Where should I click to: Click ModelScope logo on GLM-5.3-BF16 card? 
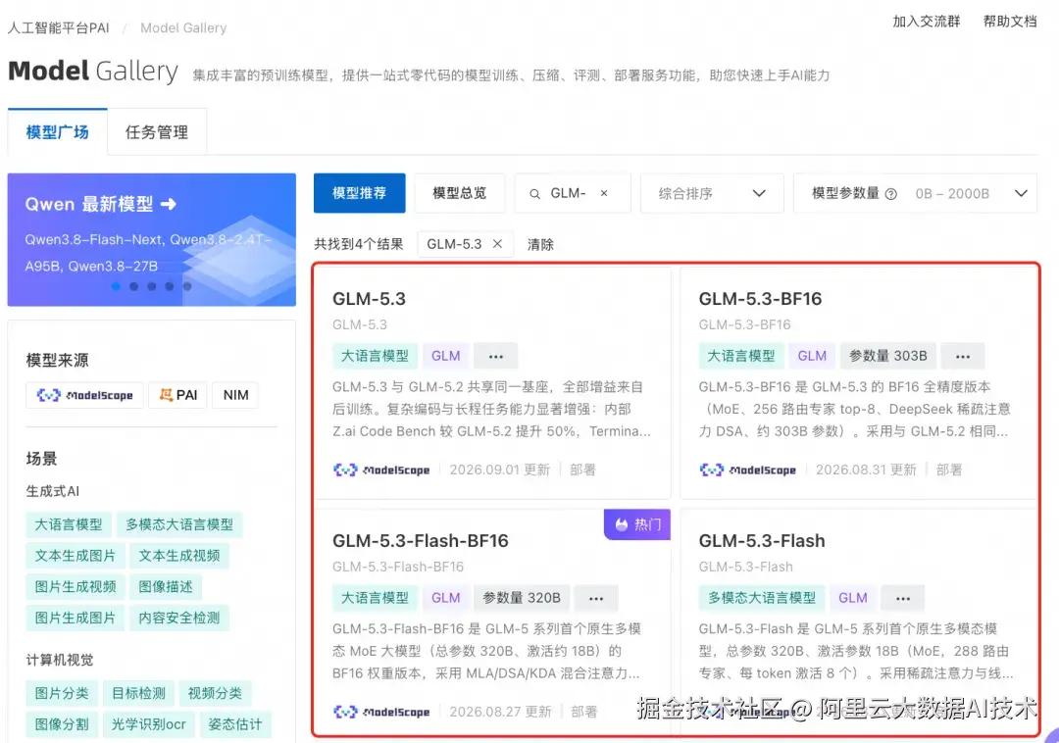pyautogui.click(x=747, y=470)
